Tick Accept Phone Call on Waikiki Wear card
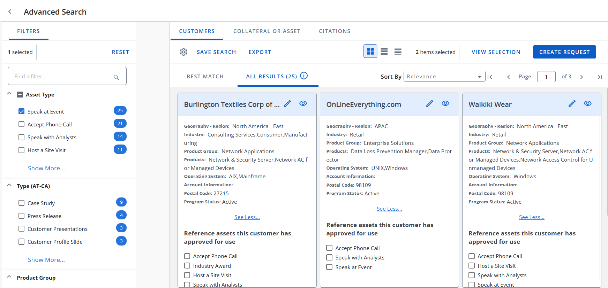The image size is (608, 288). point(472,256)
